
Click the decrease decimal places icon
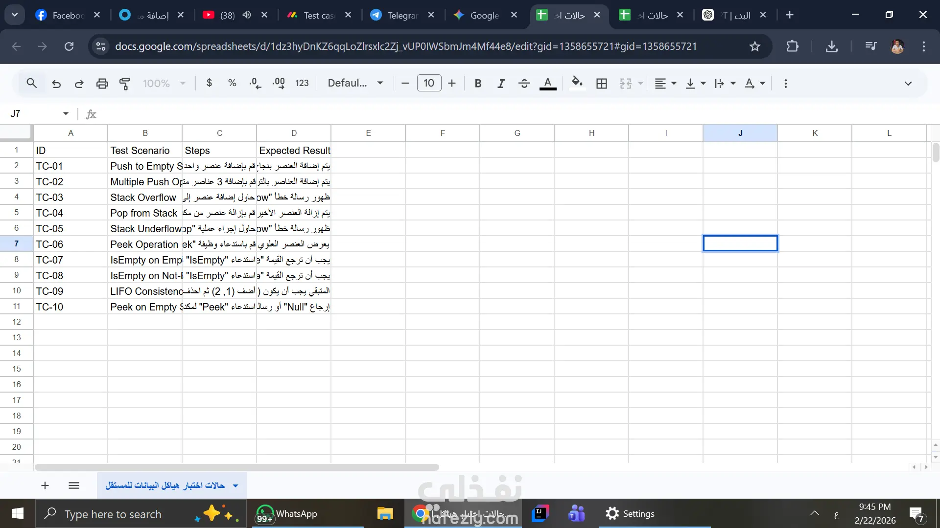(x=255, y=83)
